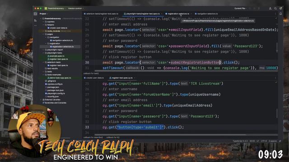Viewport: 289px width, 162px height.
Task: Open the Notifications bell icon
Action: click(x=280, y=14)
